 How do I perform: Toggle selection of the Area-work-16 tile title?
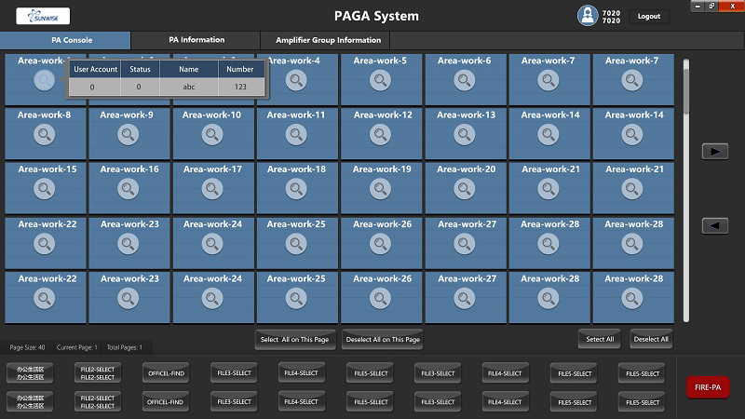coord(129,169)
